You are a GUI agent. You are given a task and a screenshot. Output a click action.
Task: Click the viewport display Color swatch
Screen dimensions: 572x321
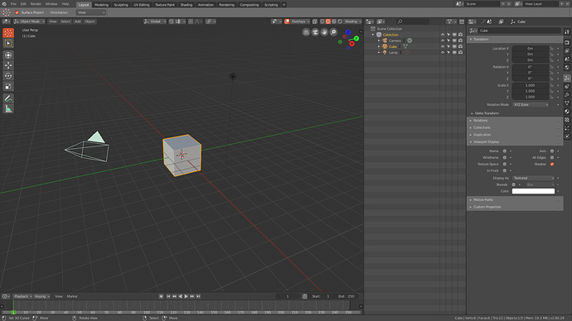tap(533, 191)
